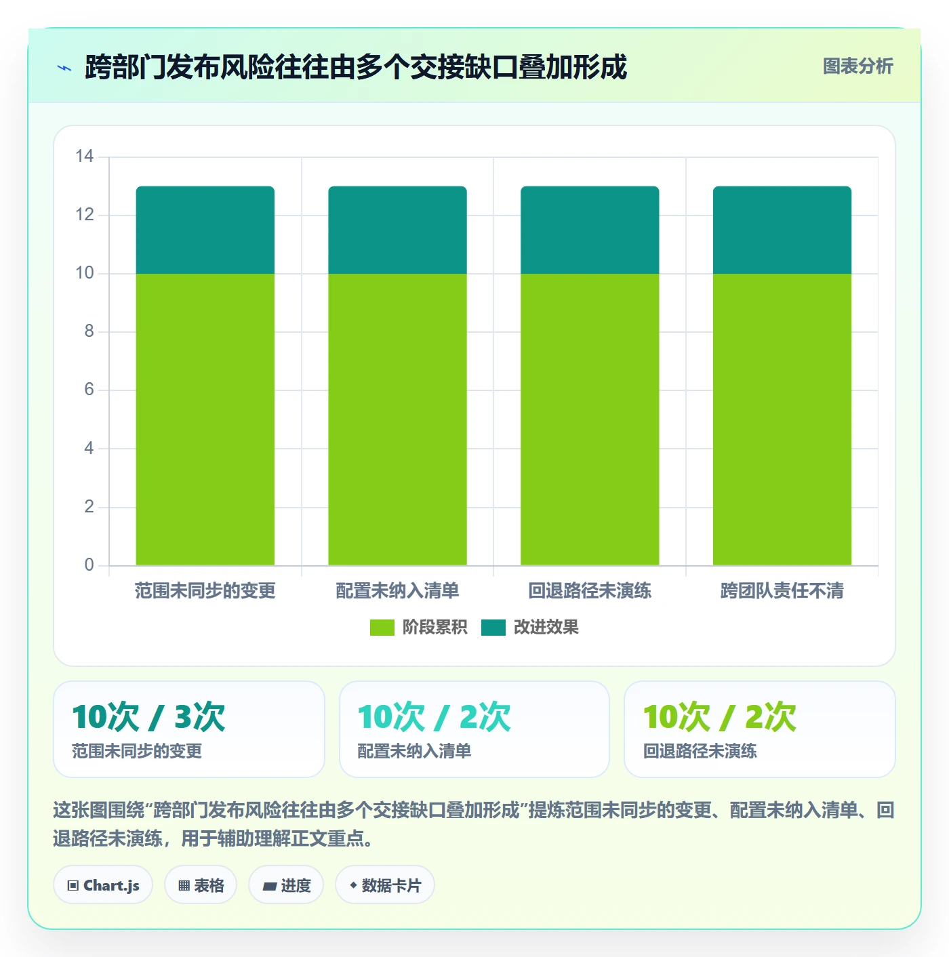The image size is (949, 957).
Task: Click the bar icon in 进度 tag
Action: (269, 886)
